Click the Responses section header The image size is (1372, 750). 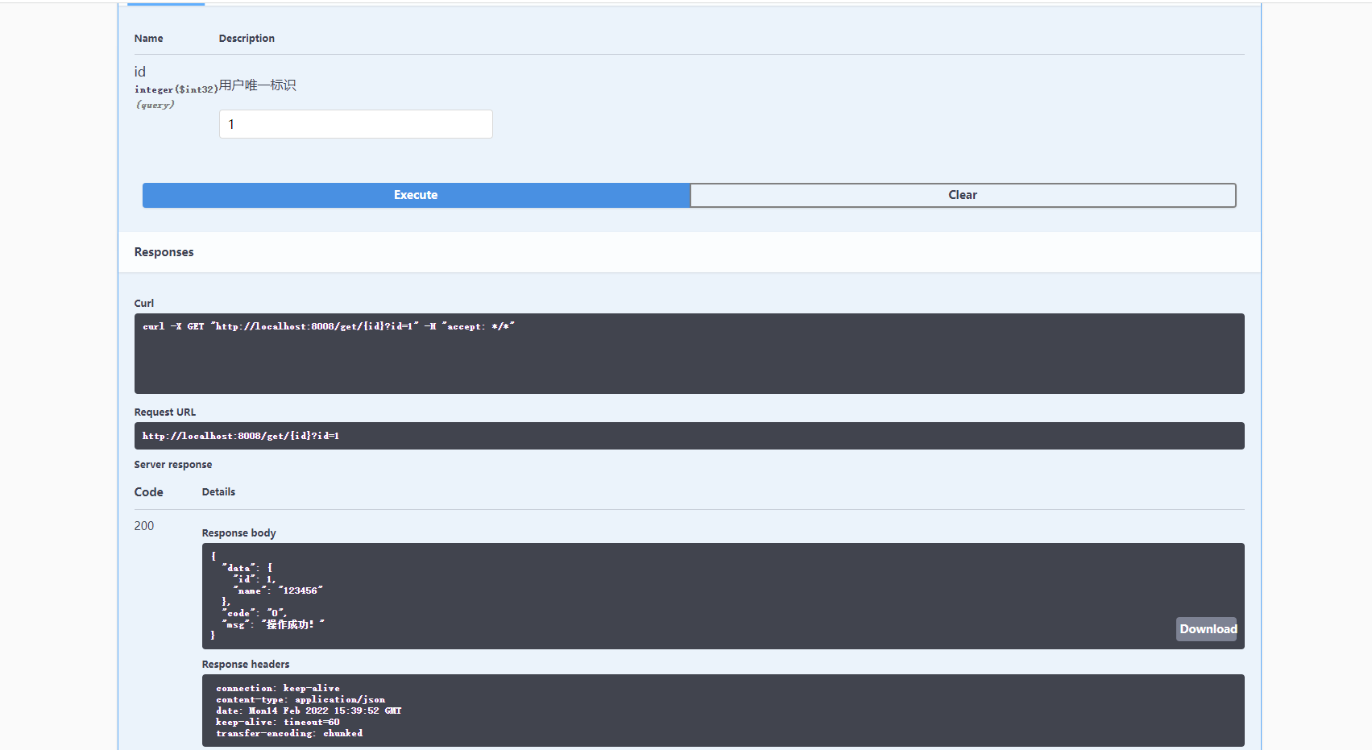164,251
